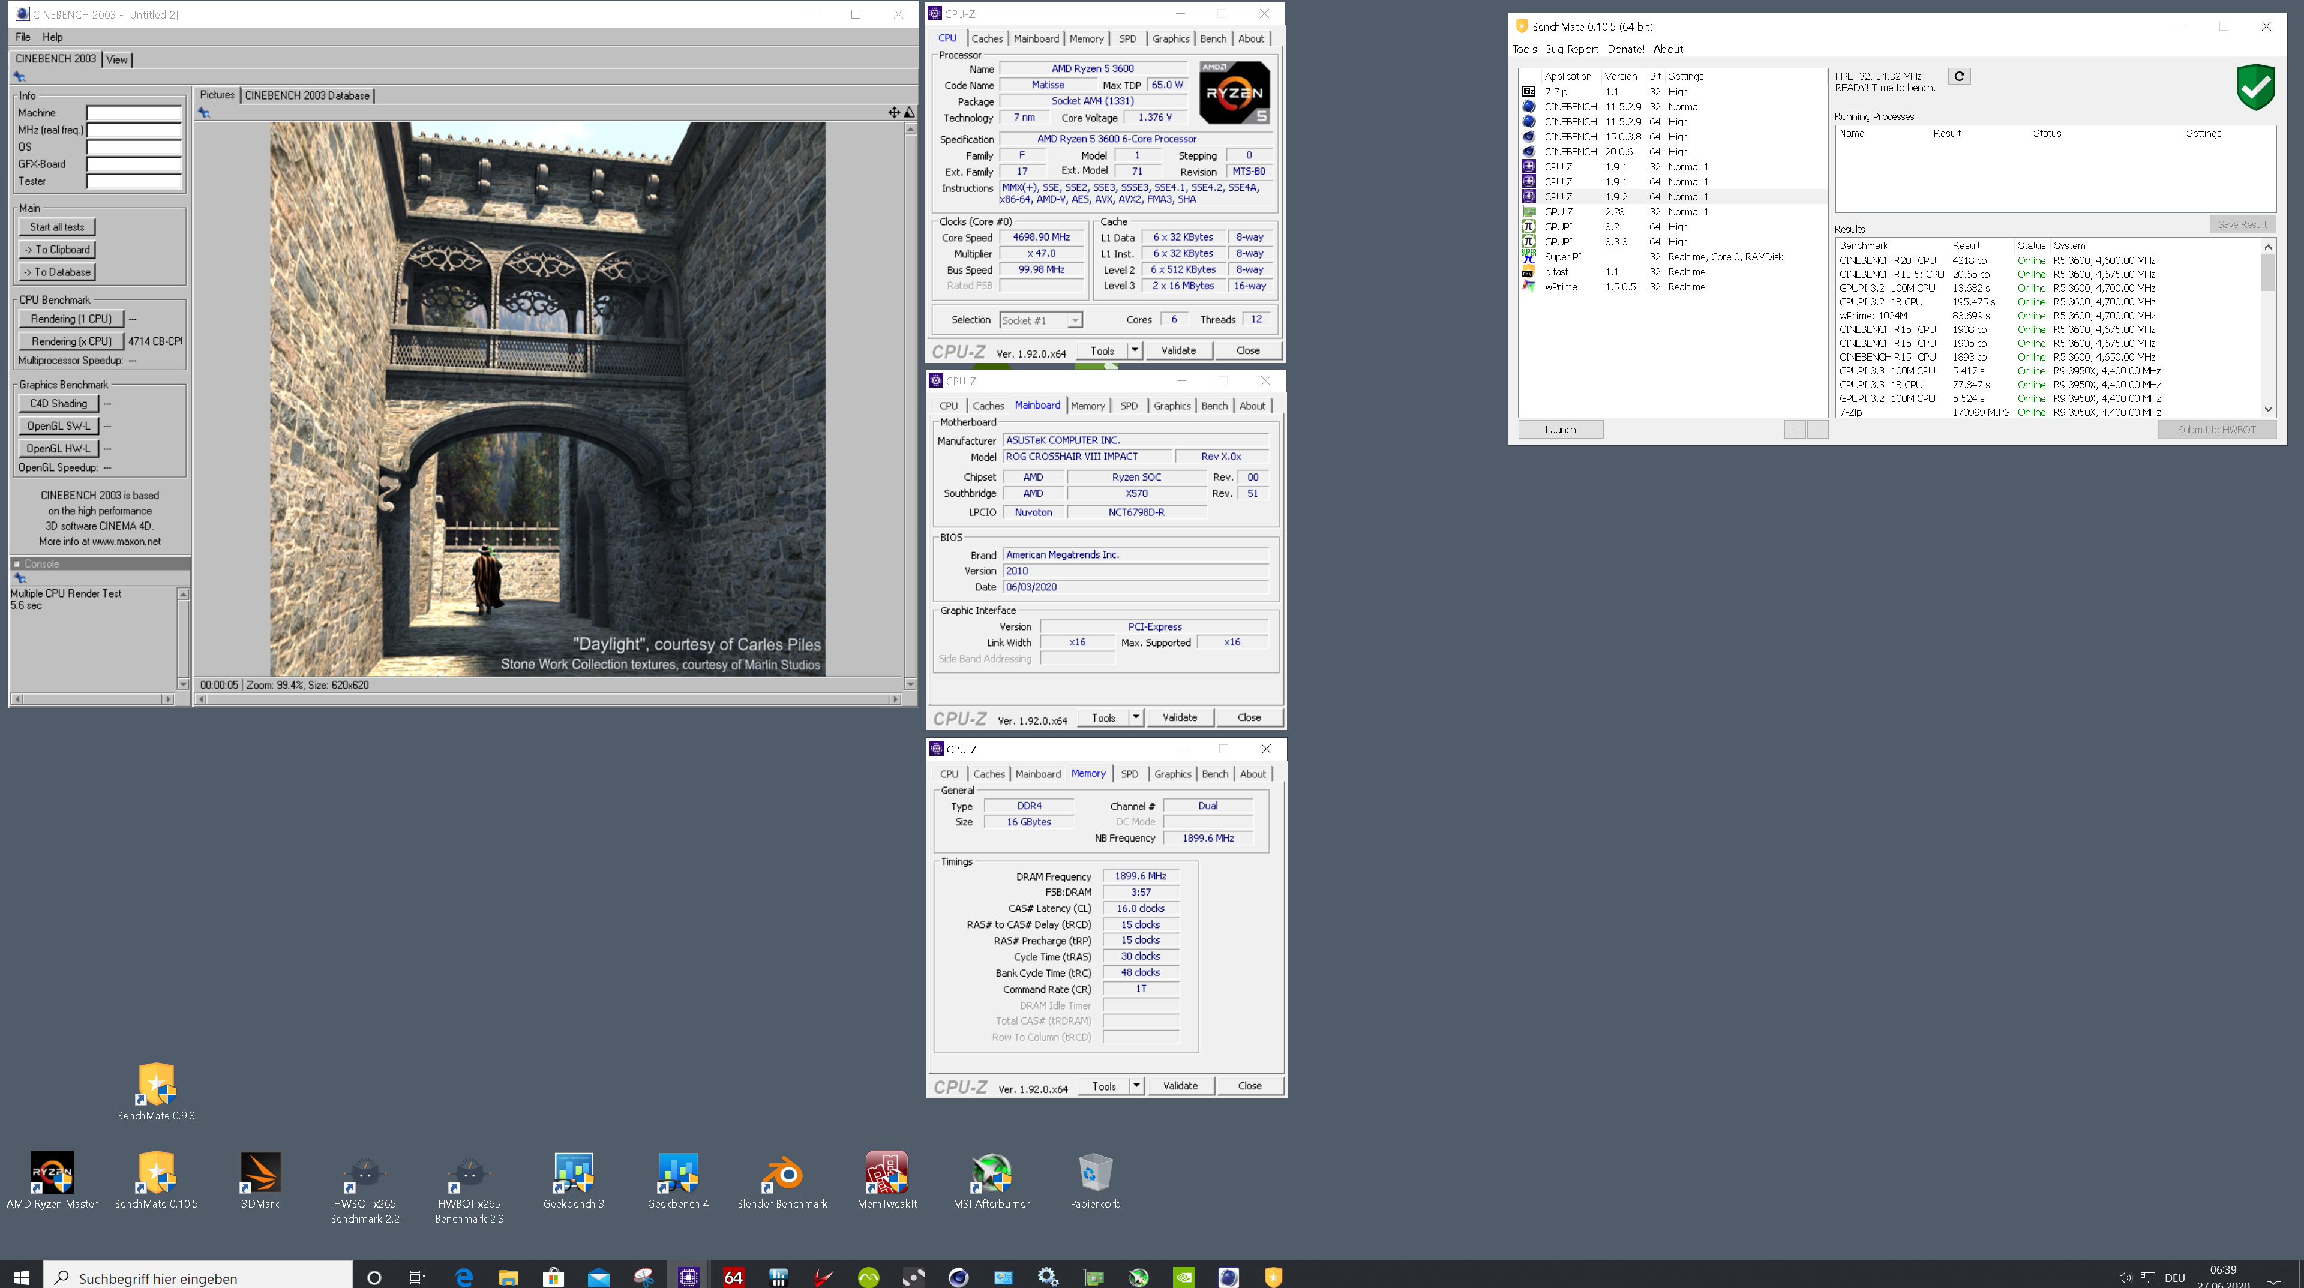Open Tools dropdown arrow in CPU-Z Mainboard window
Image resolution: width=2304 pixels, height=1288 pixels.
click(x=1136, y=717)
